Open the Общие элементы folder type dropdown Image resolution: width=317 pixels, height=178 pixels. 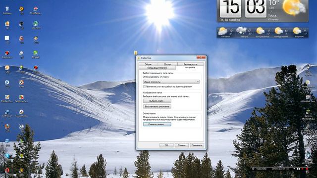pyautogui.click(x=171, y=82)
